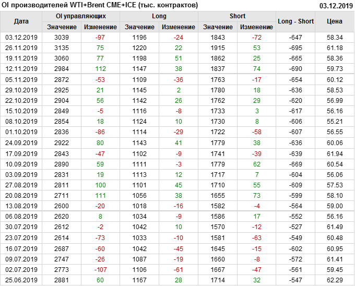
Task: Select the Long - Short column header
Action: [296, 21]
